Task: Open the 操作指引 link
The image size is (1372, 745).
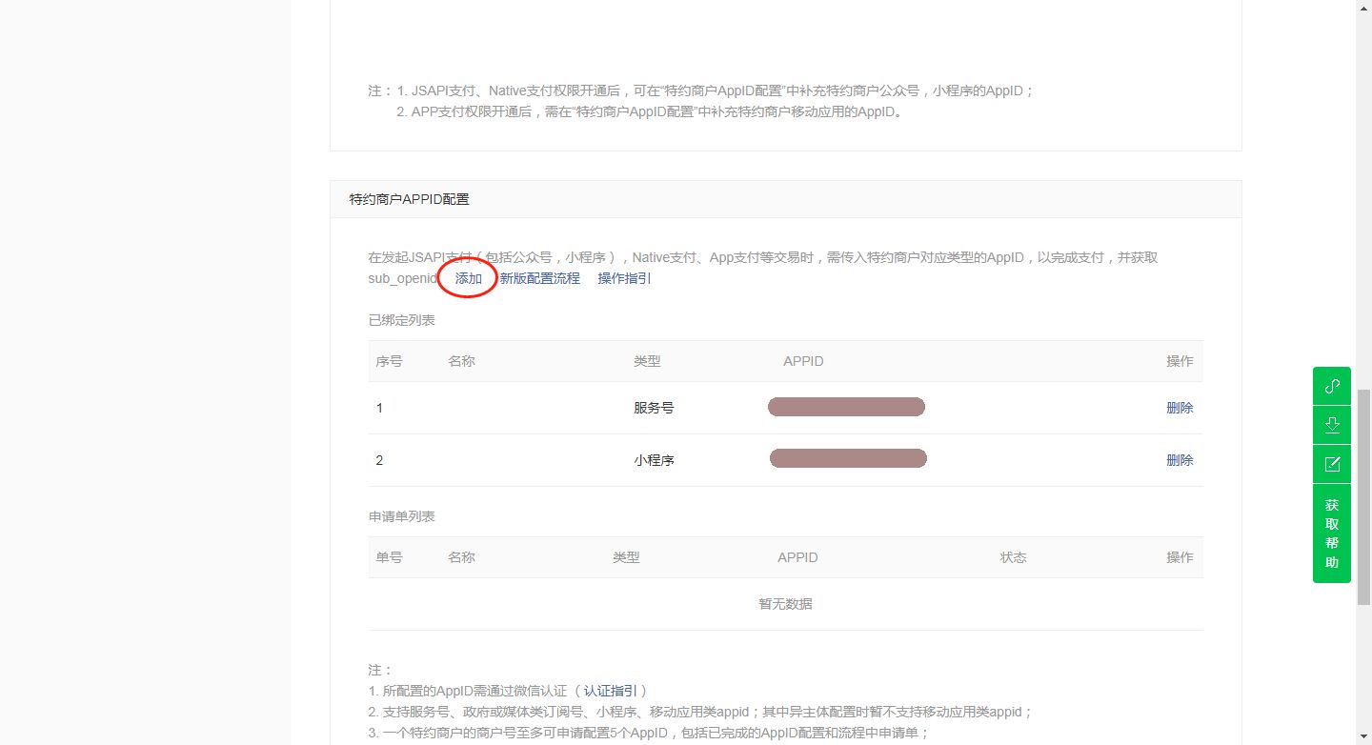Action: click(624, 278)
